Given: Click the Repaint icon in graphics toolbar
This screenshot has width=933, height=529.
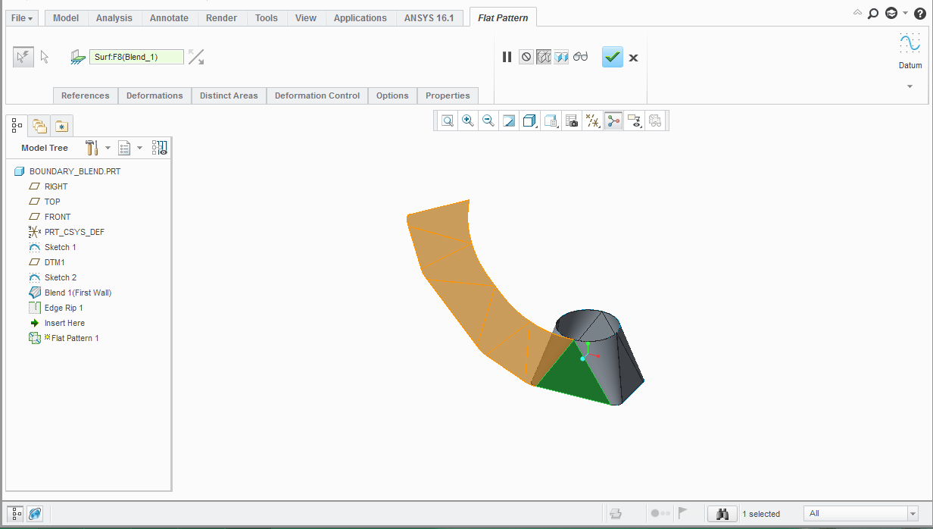Looking at the screenshot, I should [x=509, y=121].
